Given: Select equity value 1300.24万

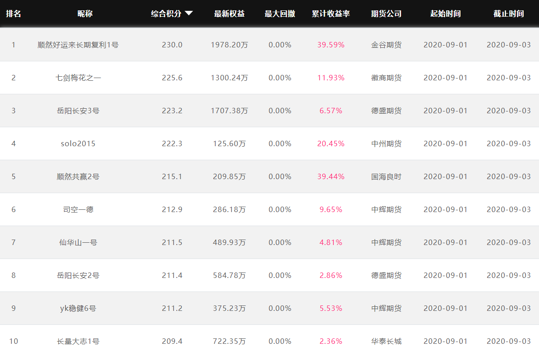Looking at the screenshot, I should (229, 78).
